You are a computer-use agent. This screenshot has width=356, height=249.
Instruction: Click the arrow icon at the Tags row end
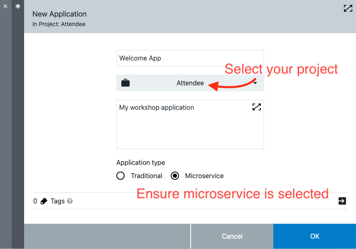tap(342, 201)
